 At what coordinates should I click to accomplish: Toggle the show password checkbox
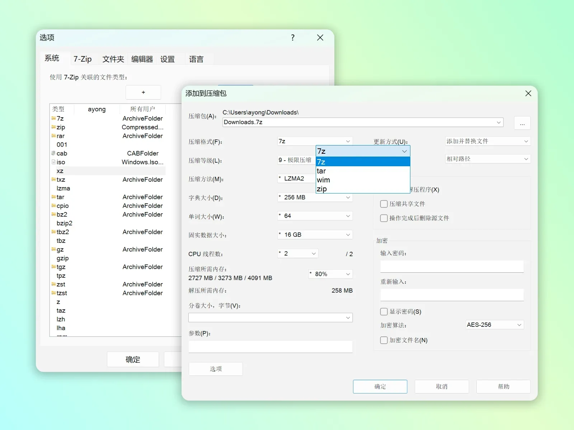[x=384, y=312]
